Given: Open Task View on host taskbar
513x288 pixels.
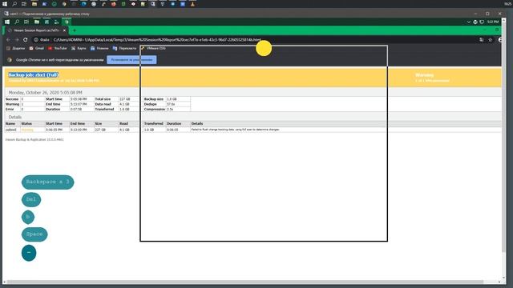Looking at the screenshot, I should (x=24, y=4).
